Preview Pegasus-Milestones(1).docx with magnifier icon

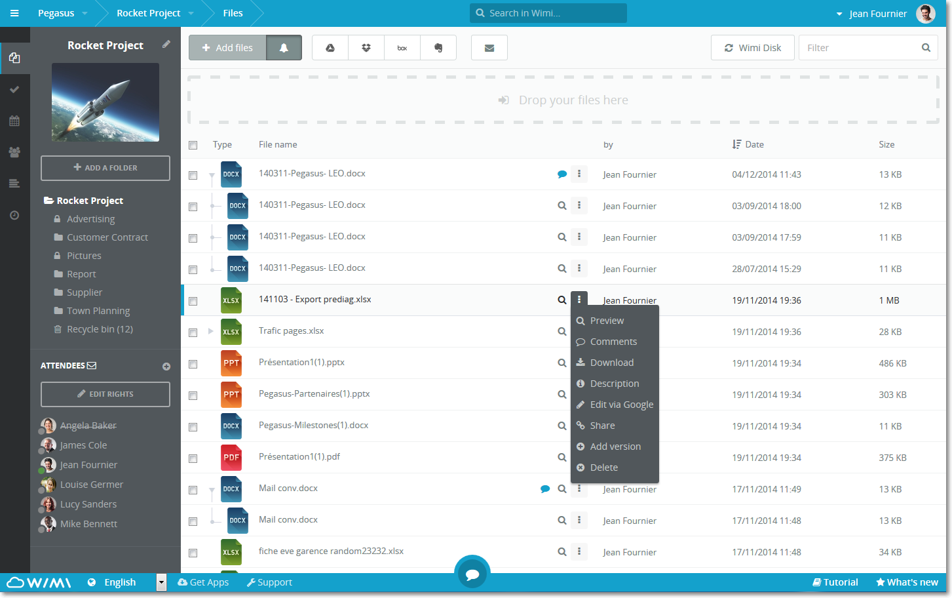pos(562,426)
